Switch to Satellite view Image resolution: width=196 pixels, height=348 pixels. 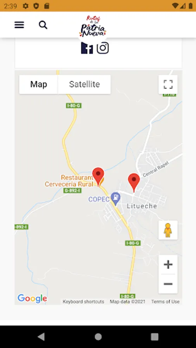pyautogui.click(x=84, y=84)
